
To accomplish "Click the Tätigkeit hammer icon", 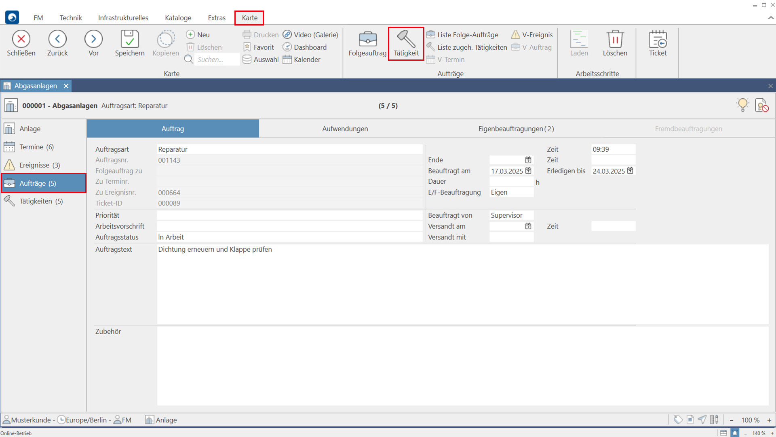I will click(x=406, y=39).
